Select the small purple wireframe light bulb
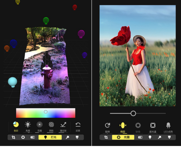Viewport: 181px width, 147px height. pyautogui.click(x=84, y=55)
